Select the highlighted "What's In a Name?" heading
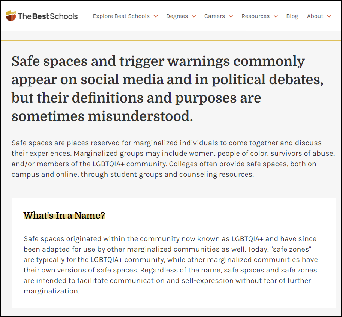 click(64, 216)
